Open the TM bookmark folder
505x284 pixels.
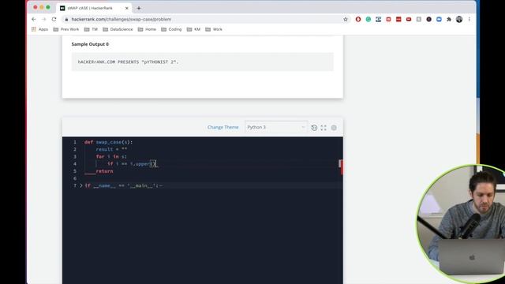(91, 29)
